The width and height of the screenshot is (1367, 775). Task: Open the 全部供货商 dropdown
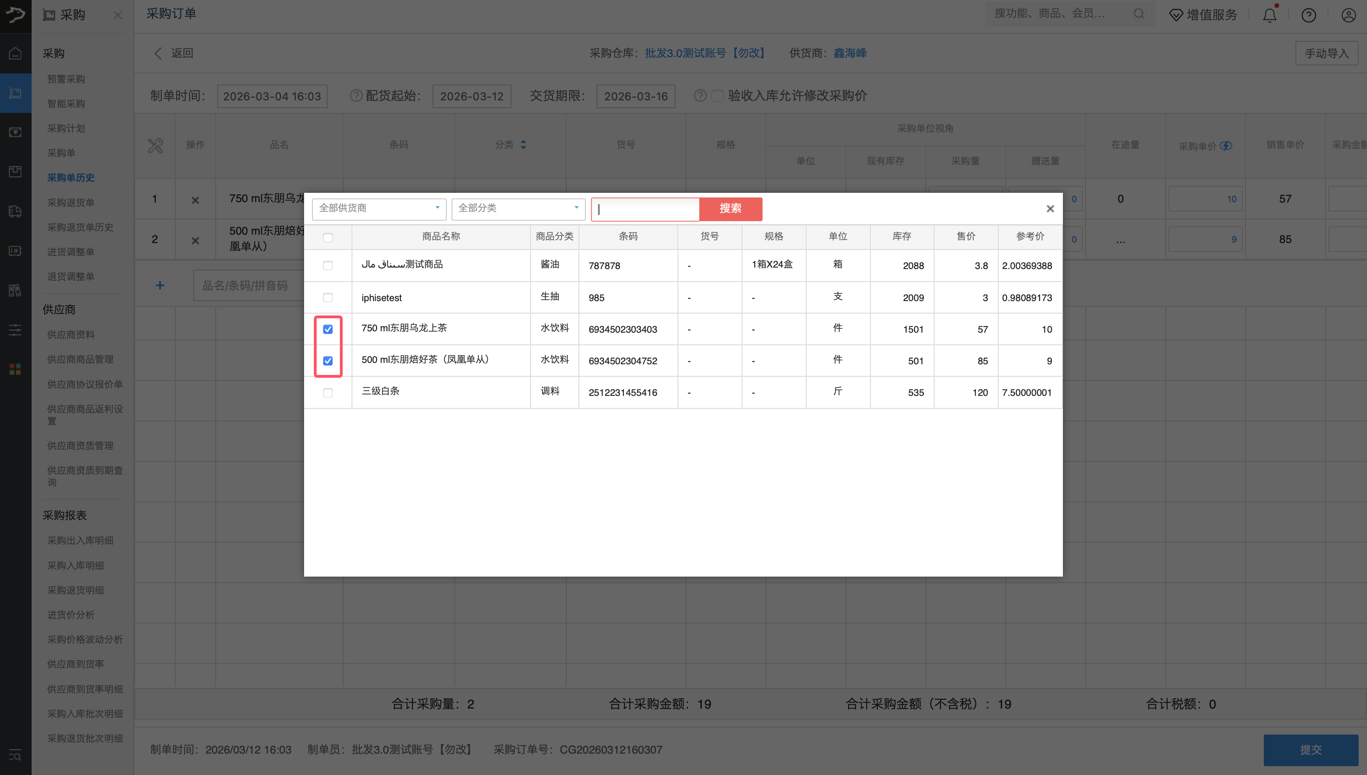click(378, 208)
